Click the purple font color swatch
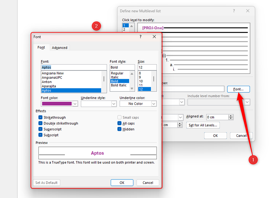 [x=57, y=103]
